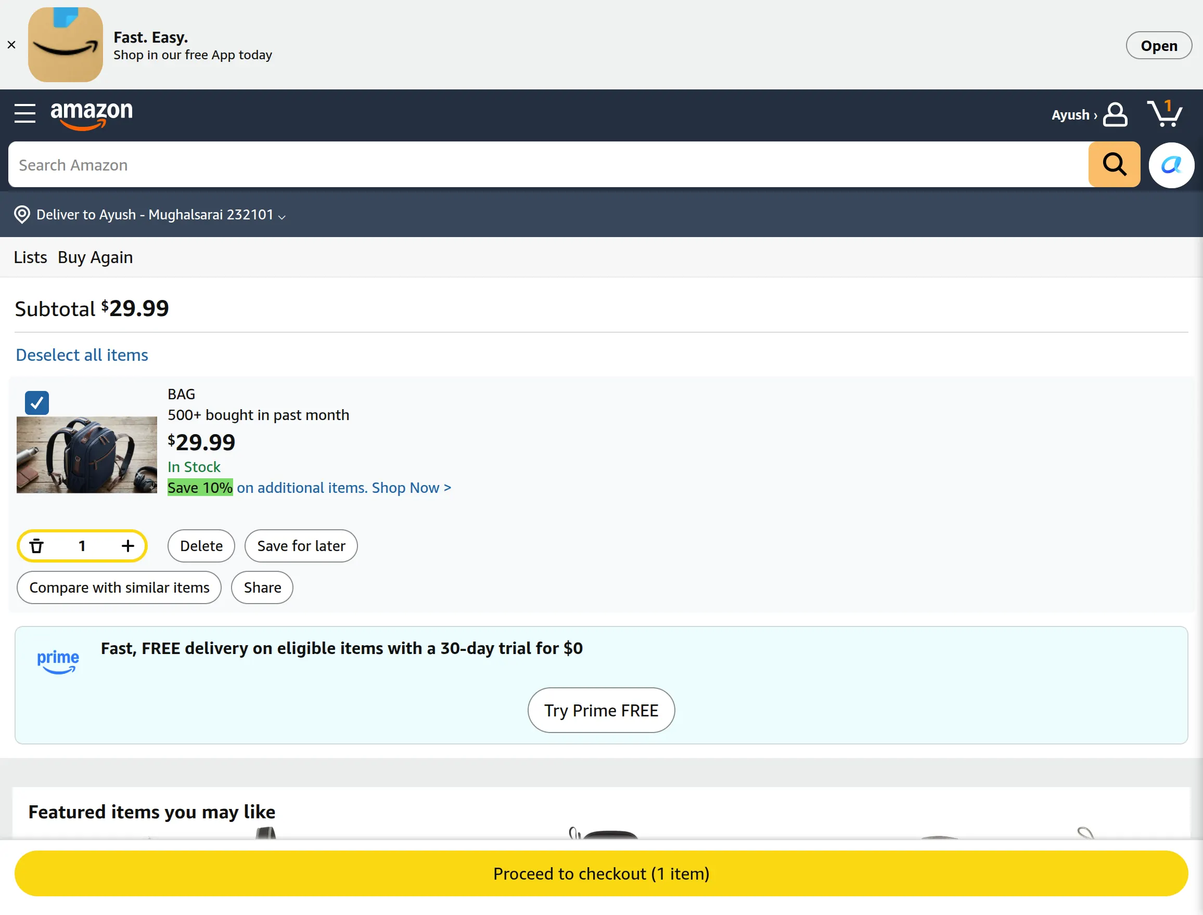Open the Ayush account profile icon
Viewport: 1203px width, 915px height.
click(x=1115, y=114)
